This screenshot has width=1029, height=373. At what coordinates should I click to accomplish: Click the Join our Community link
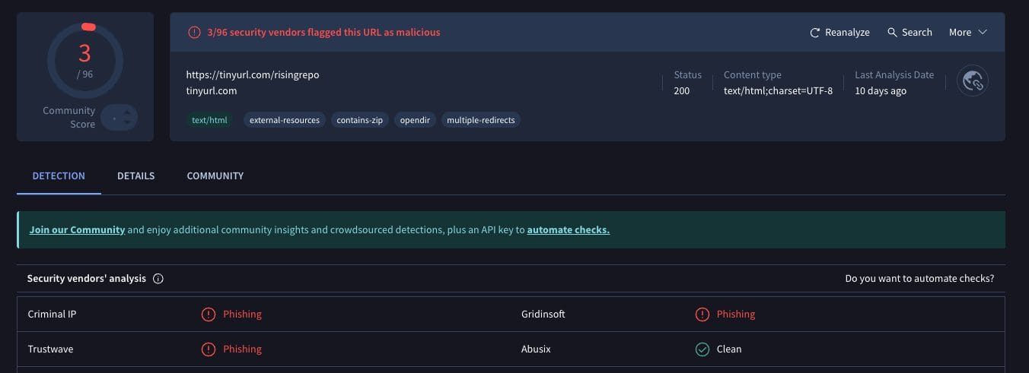77,229
